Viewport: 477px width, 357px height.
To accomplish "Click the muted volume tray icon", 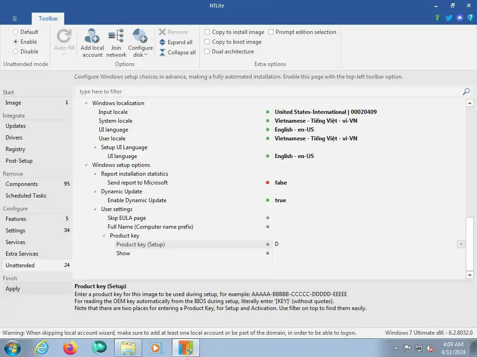I will tap(430, 348).
